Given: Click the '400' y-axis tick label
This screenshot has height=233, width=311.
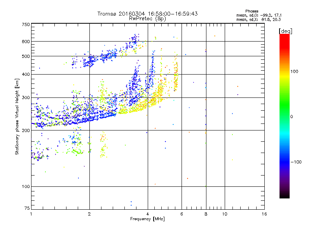Looking at the screenshot, I should [x=26, y=74].
